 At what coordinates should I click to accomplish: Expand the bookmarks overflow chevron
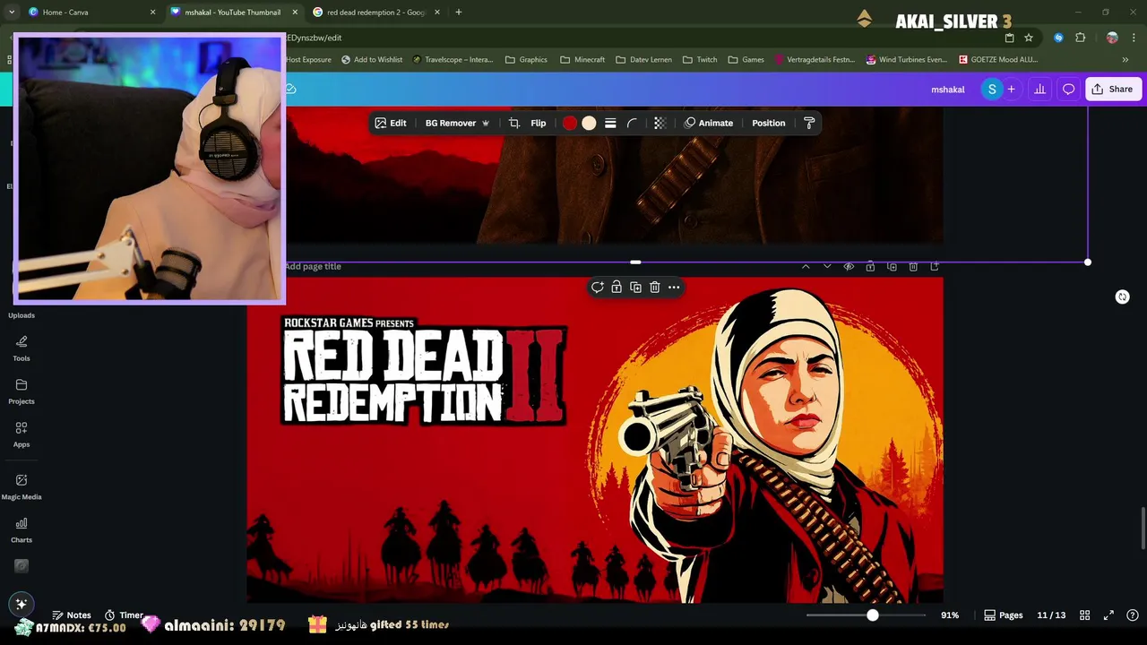pyautogui.click(x=1125, y=60)
